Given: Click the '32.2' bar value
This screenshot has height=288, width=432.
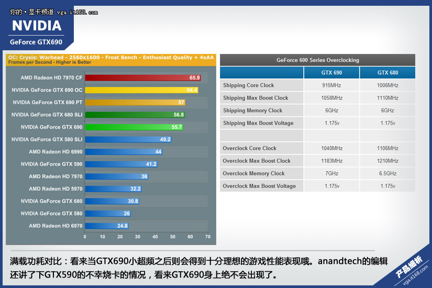Looking at the screenshot, I should coord(136,189).
